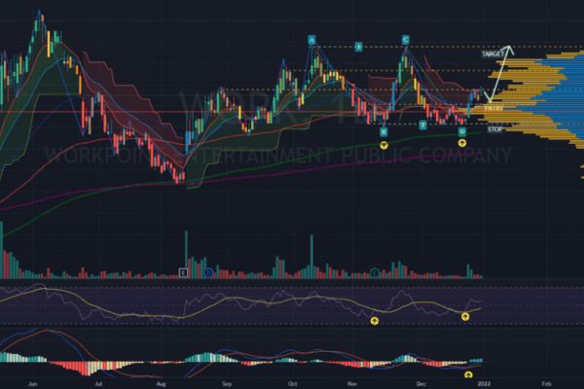
Task: Select the small teal marker between B and D
Action: [422, 125]
